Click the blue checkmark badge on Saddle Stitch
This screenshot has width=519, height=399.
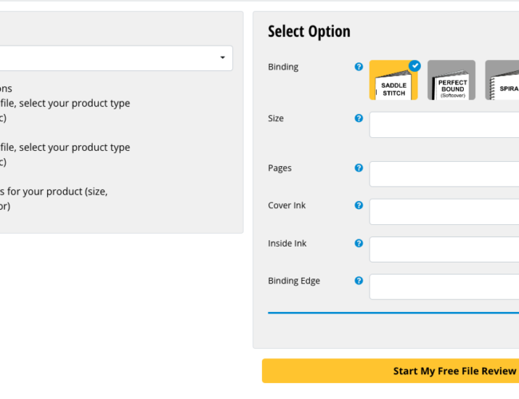pos(414,66)
